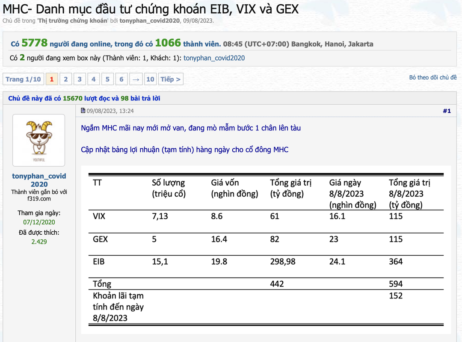Click GEX cost price '16.4' cell

coord(219,239)
